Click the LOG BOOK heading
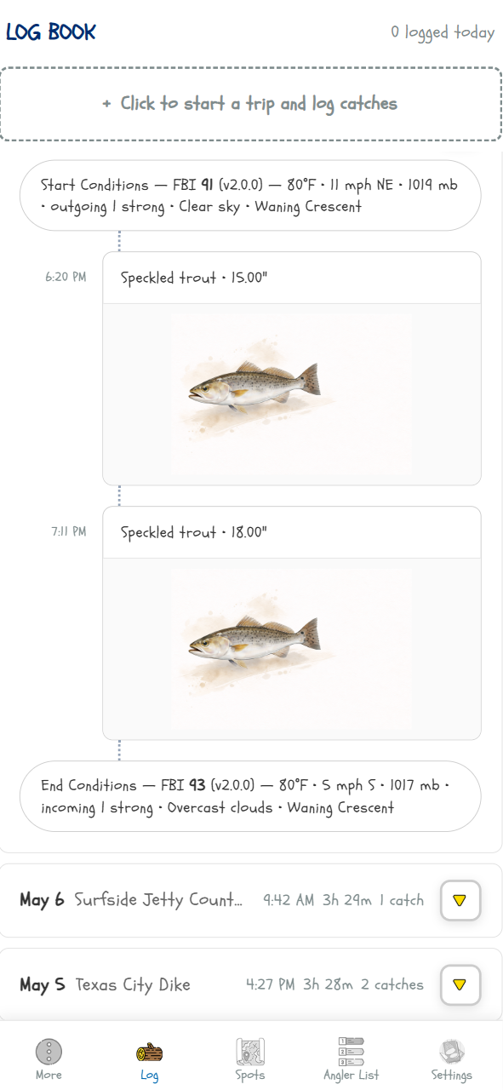This screenshot has height=1090, width=503. tap(51, 32)
